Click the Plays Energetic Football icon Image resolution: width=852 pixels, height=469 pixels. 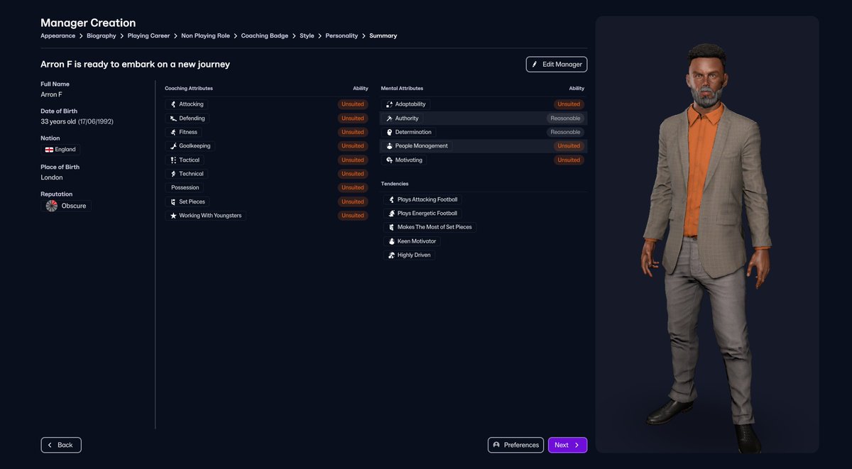[391, 214]
